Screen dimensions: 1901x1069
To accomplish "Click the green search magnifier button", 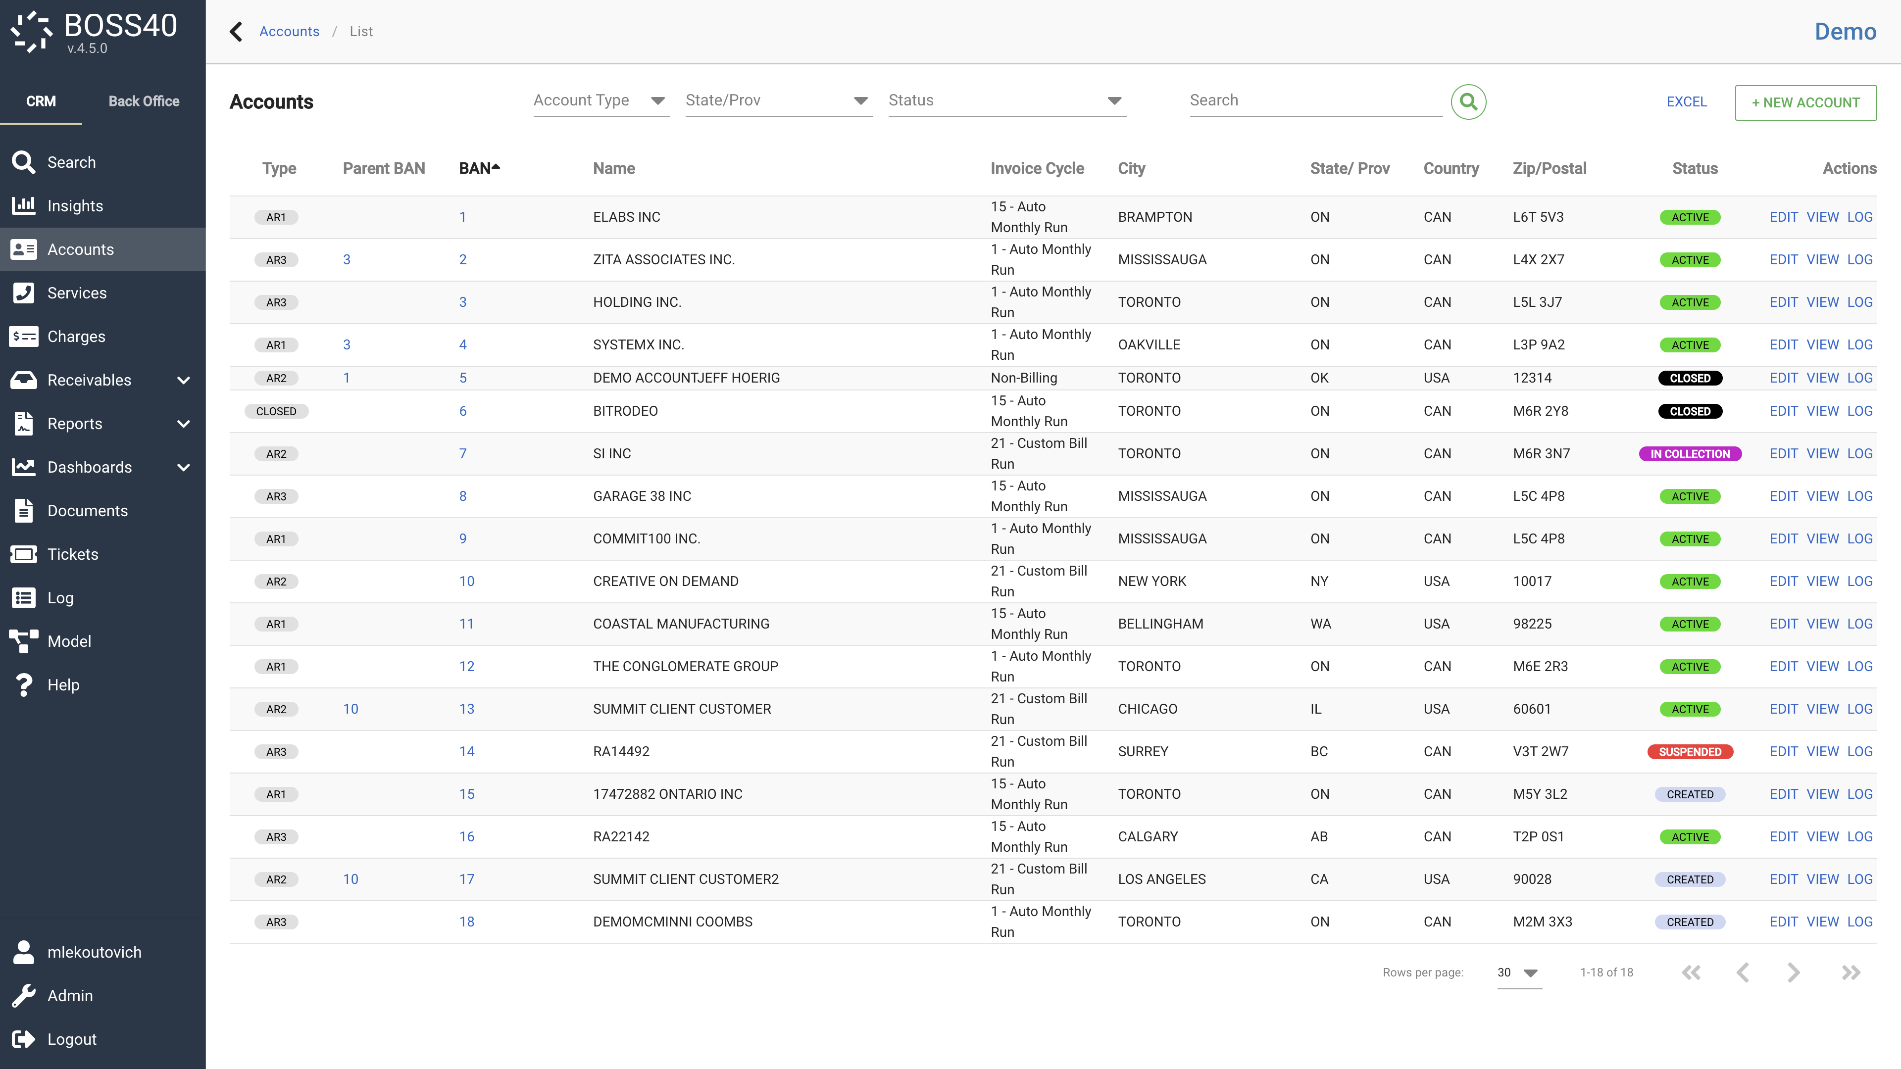I will 1468,102.
